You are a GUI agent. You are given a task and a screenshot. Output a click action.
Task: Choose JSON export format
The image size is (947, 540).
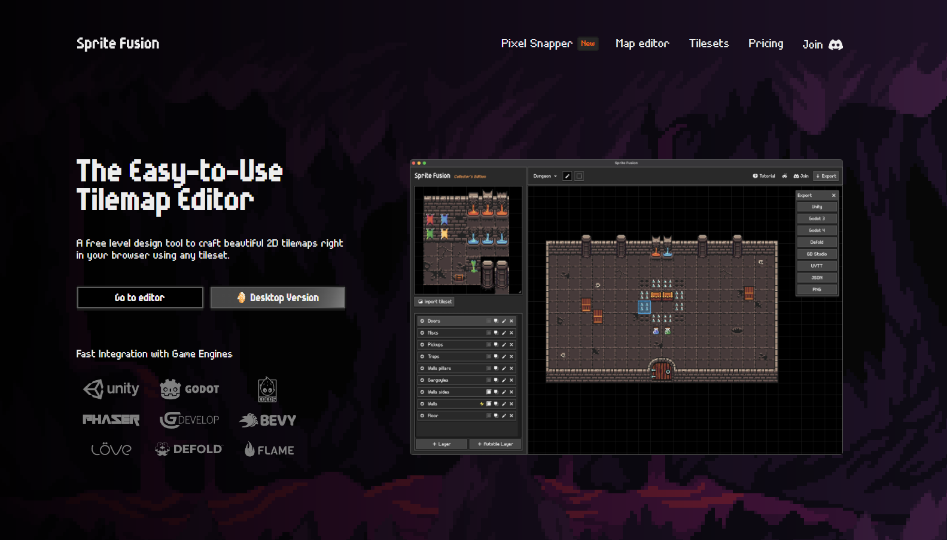tap(817, 278)
